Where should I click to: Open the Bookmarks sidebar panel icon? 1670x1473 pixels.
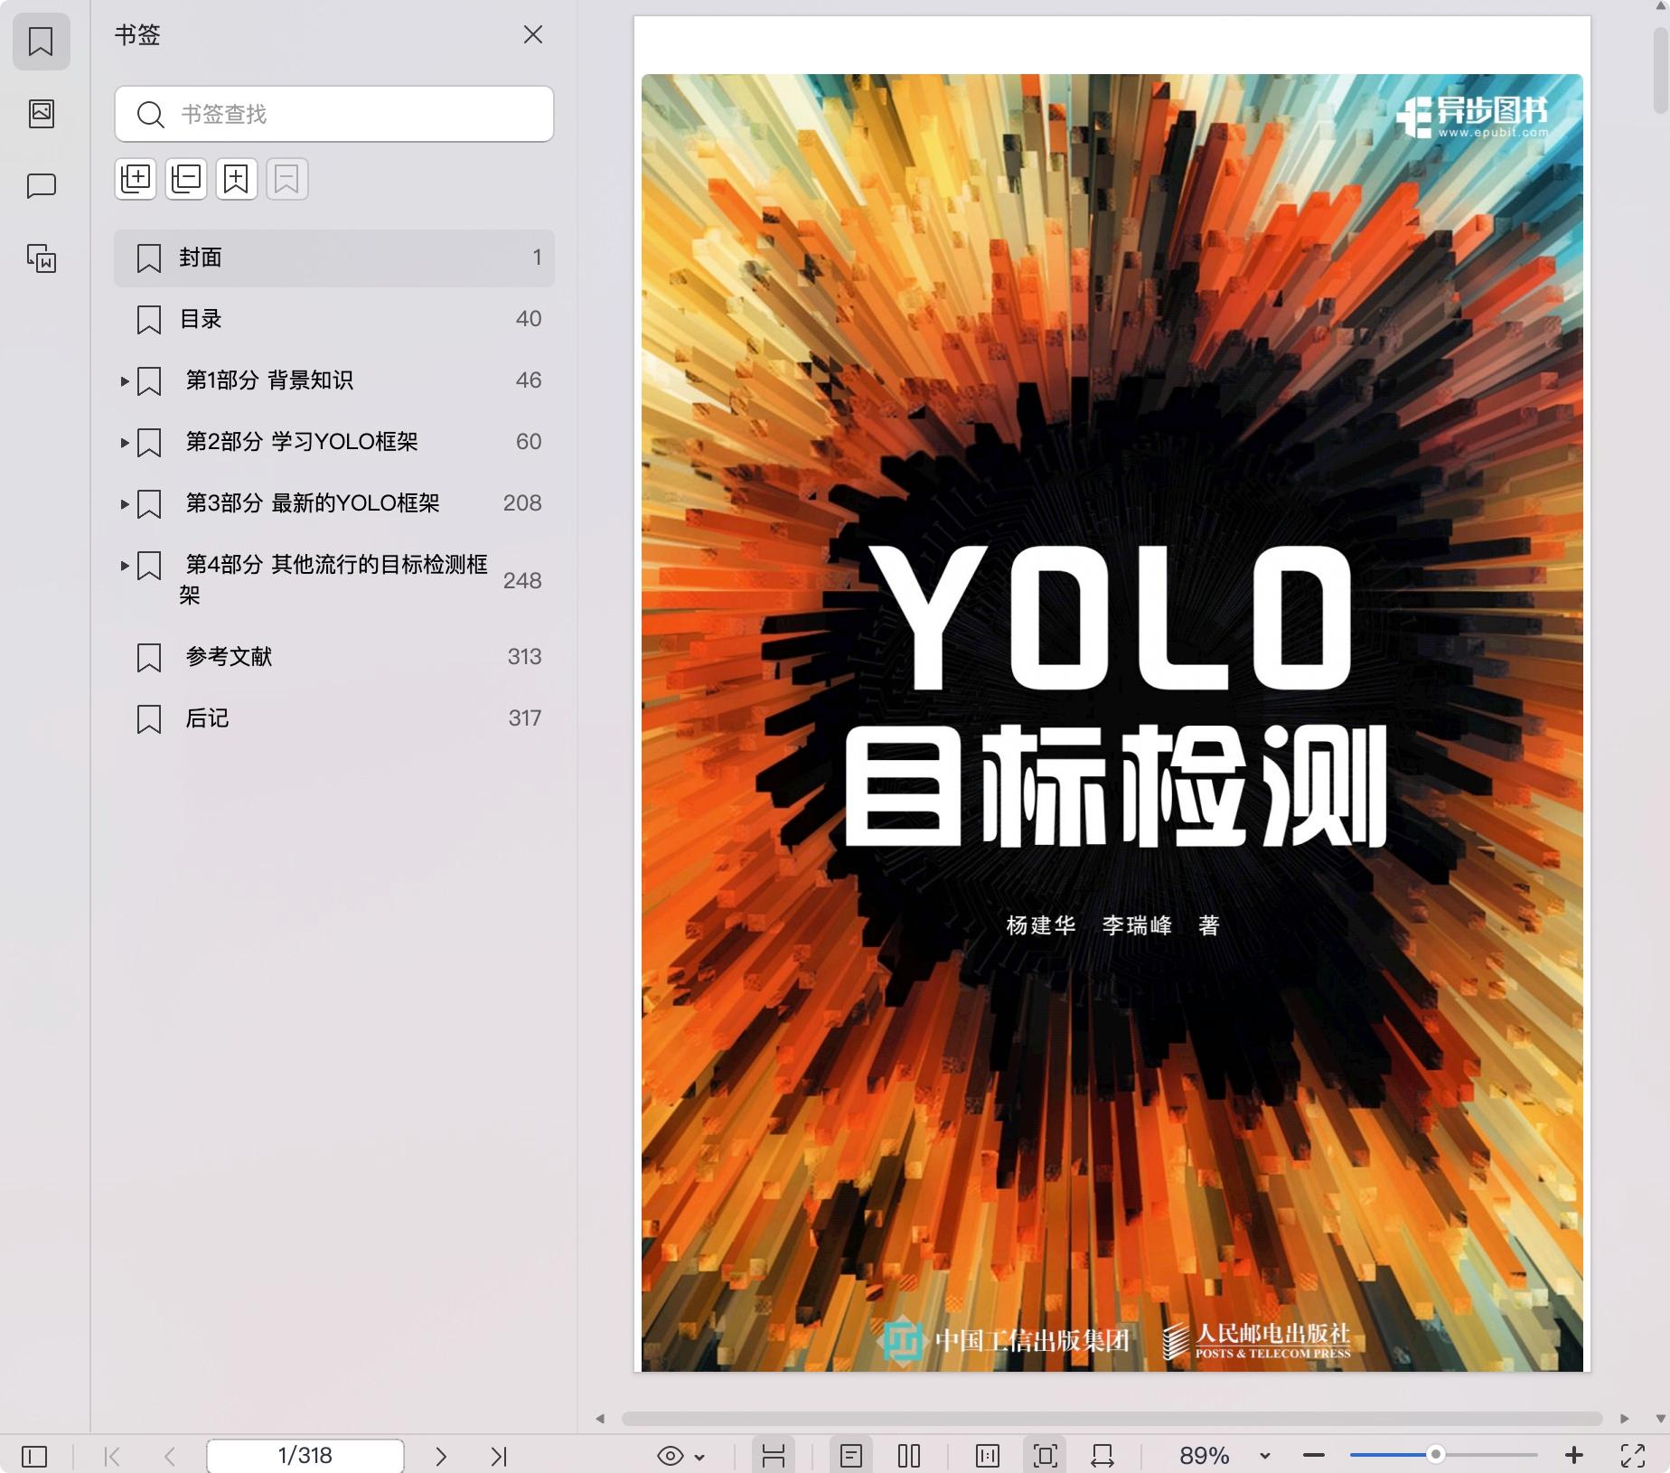[x=41, y=42]
